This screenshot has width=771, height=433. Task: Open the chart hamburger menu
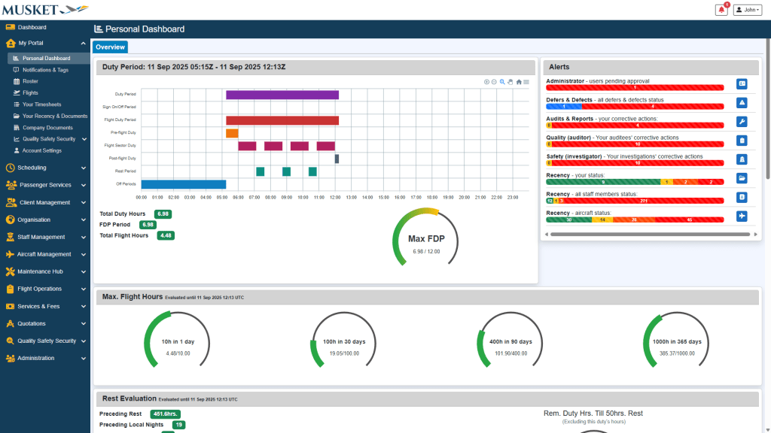[x=526, y=81]
